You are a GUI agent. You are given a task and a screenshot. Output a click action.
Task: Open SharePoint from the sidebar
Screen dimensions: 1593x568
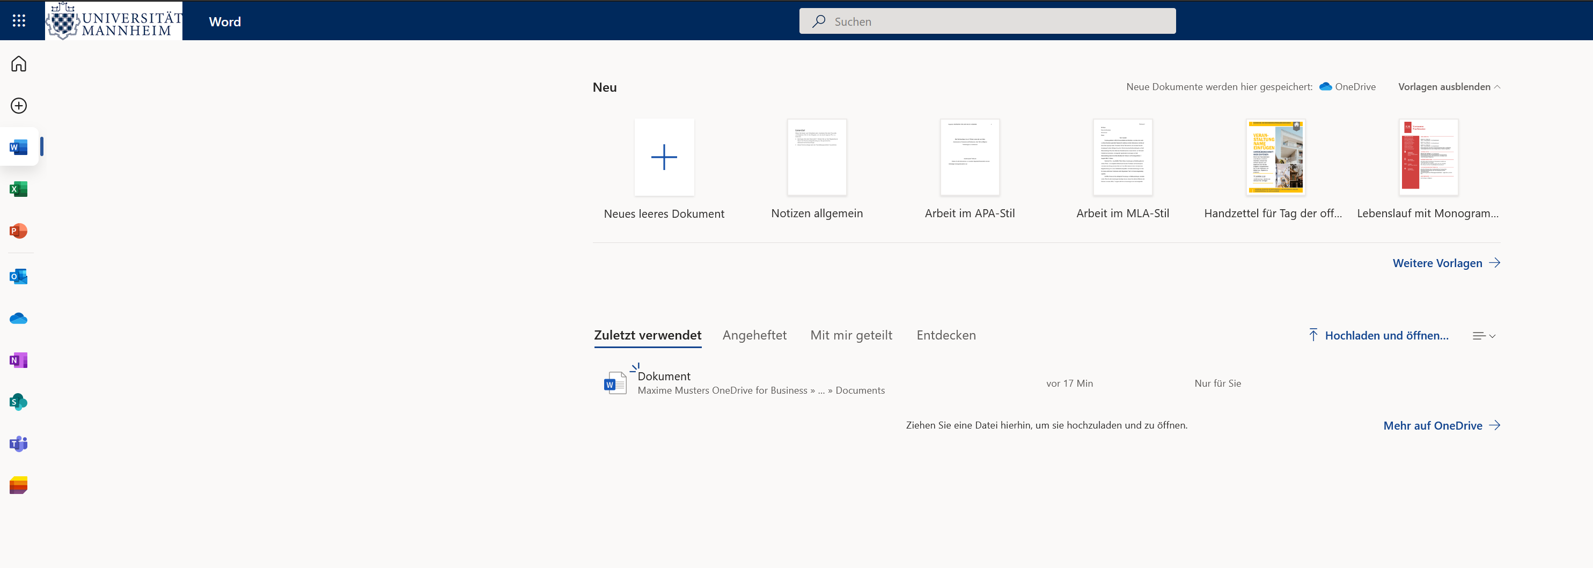(19, 402)
